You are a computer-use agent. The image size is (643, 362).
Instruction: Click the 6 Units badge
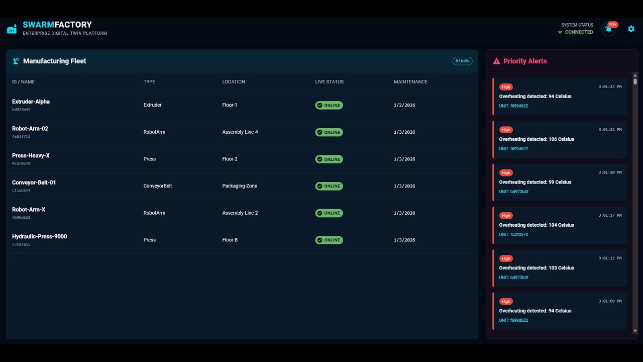click(463, 61)
